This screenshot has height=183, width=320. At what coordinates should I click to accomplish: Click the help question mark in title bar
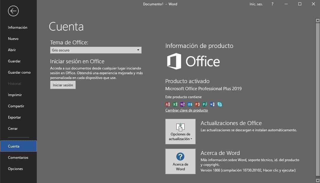click(x=273, y=4)
